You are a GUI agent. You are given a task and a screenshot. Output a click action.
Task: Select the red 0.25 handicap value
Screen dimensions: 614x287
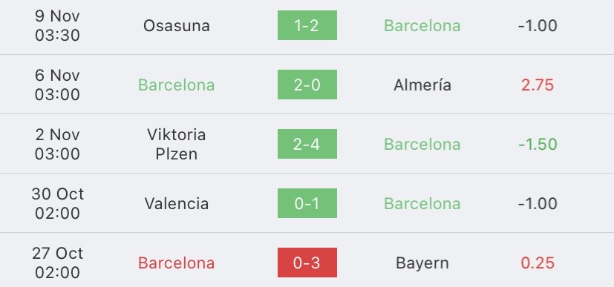point(538,263)
